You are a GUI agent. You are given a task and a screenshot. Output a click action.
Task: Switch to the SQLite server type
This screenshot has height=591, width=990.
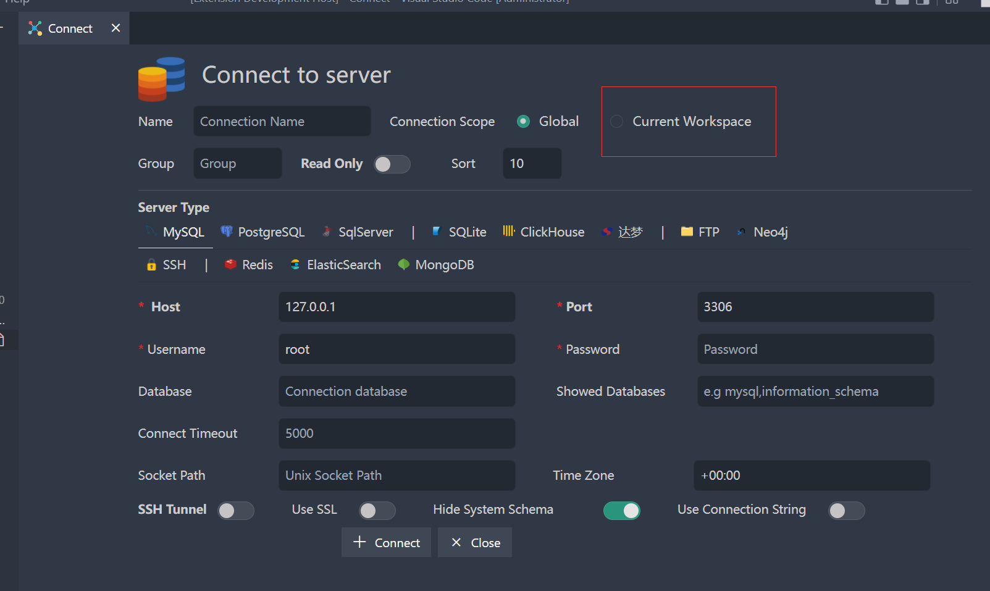coord(466,232)
